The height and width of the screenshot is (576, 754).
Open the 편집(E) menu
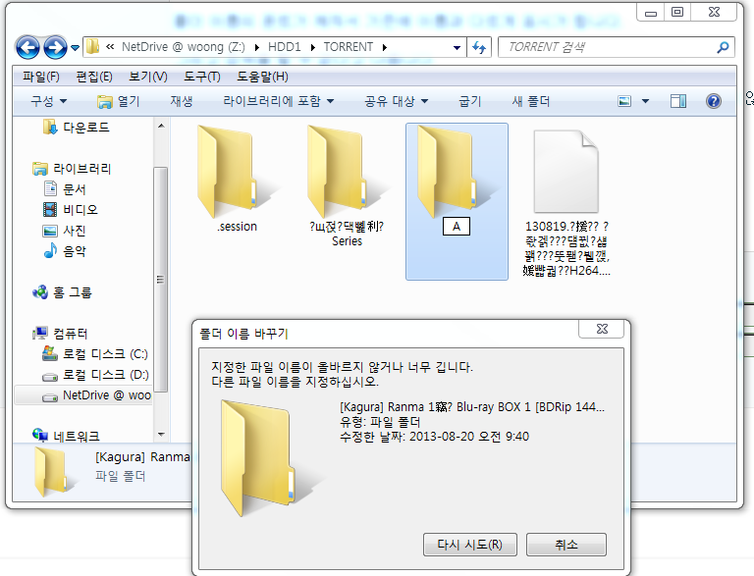(x=94, y=77)
